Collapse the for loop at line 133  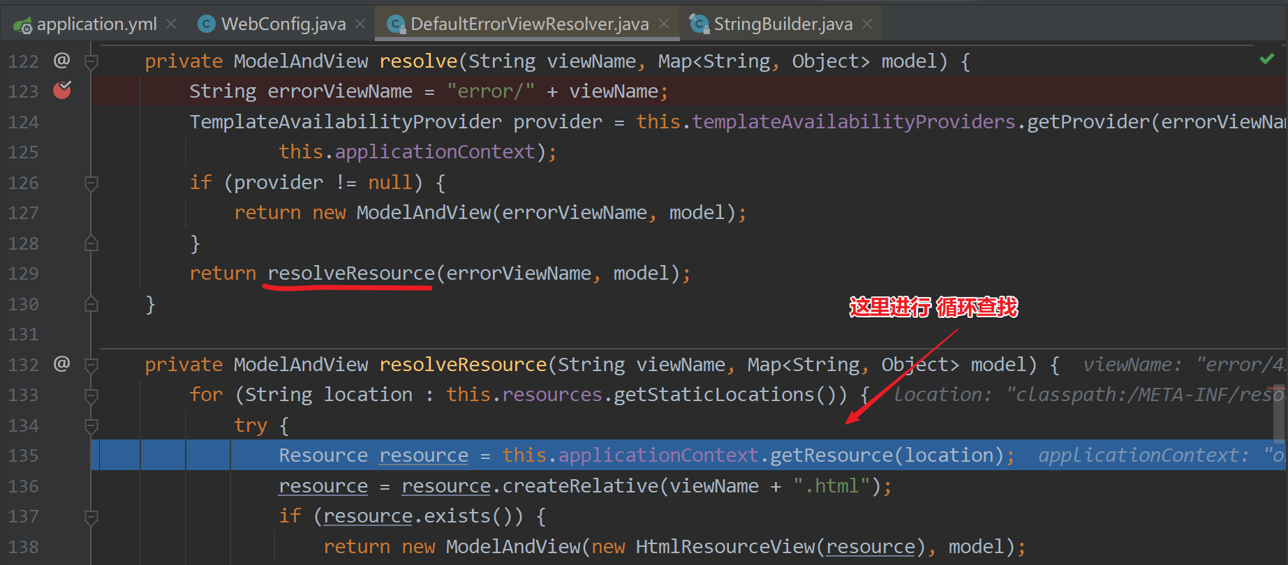(91, 395)
